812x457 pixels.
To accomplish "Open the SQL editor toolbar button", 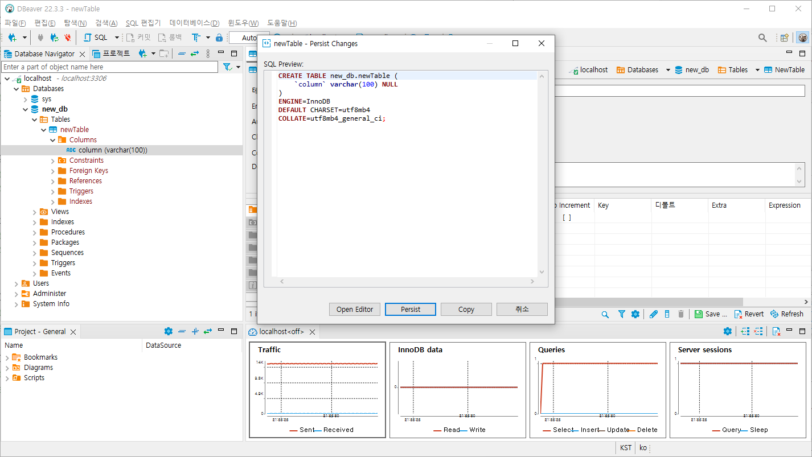I will (x=96, y=38).
